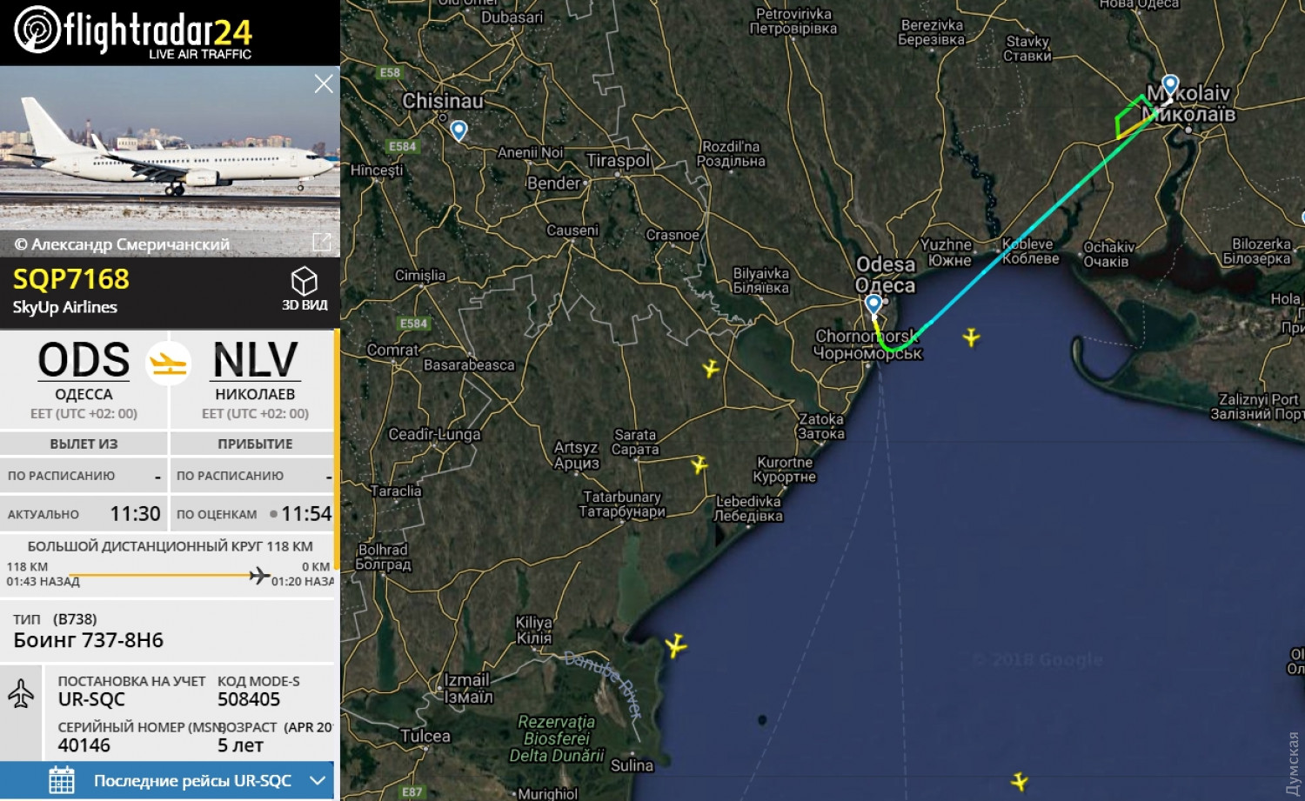Click the NLV arrival airport code
1305x801 pixels.
pos(256,360)
